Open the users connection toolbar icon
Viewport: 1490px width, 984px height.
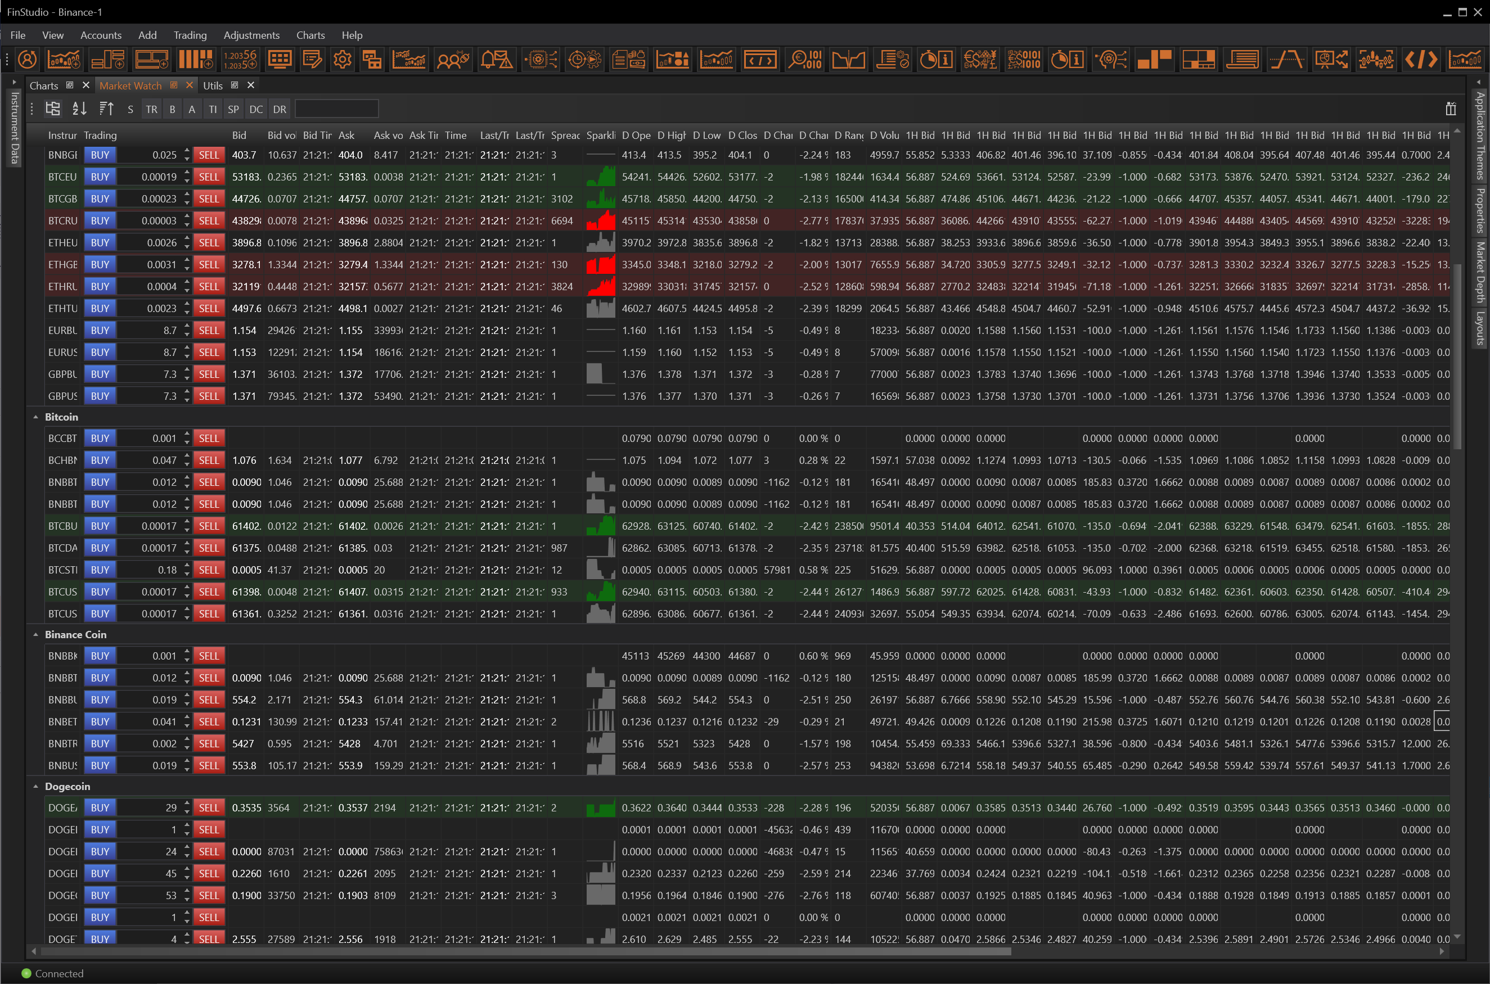[x=453, y=60]
